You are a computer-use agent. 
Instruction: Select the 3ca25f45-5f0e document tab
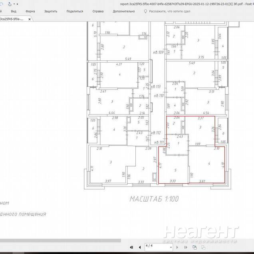coord(12,19)
